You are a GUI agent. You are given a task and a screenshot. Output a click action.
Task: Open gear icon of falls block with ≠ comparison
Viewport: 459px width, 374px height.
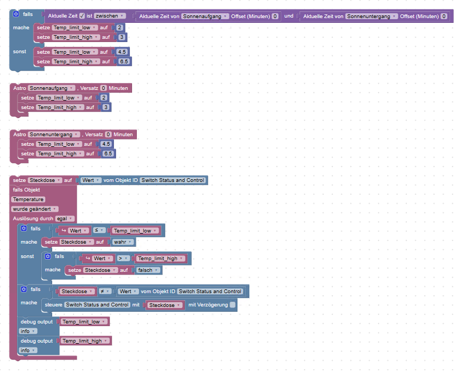[x=24, y=289]
